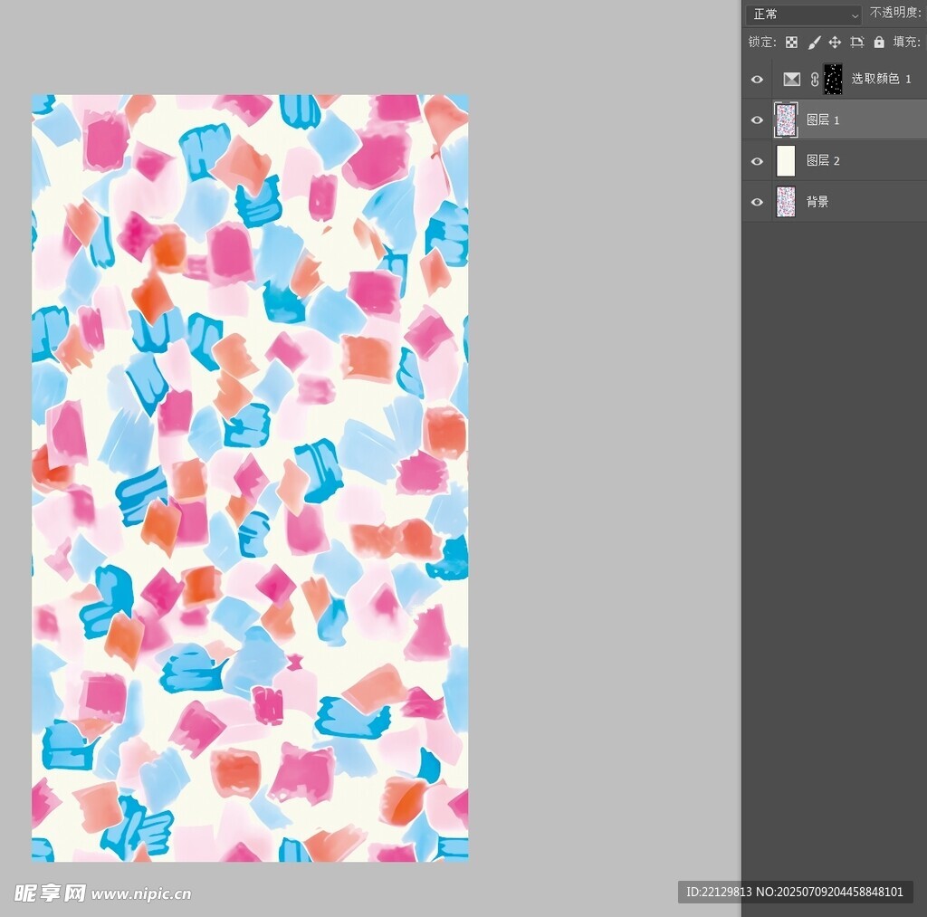Hide the 图层 2 layer
This screenshot has width=927, height=917.
[x=757, y=161]
